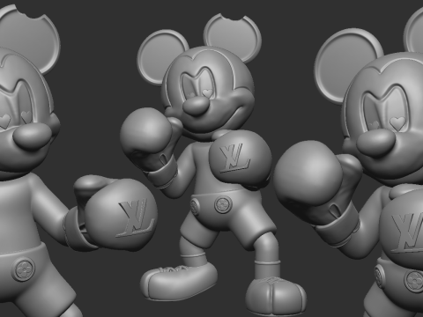The image size is (423, 317).
Task: Click the center figure's LV-embossed boxing glove
Action: click(x=240, y=159)
